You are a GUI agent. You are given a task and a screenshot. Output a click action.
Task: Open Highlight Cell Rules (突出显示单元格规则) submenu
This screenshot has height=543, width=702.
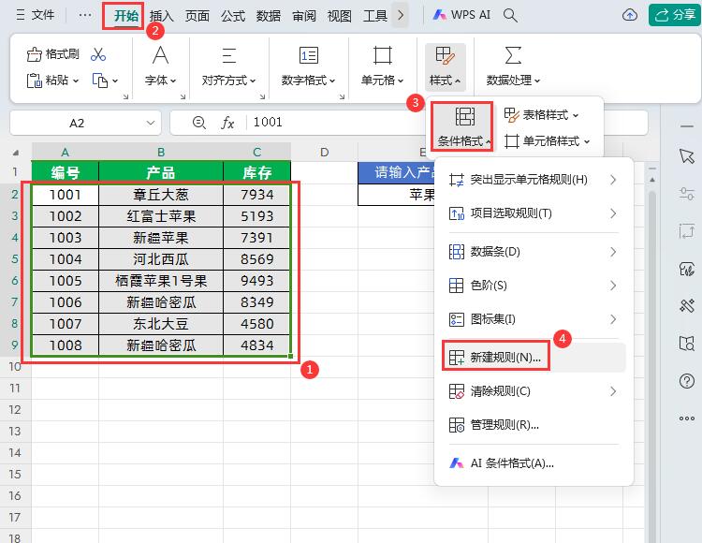534,180
